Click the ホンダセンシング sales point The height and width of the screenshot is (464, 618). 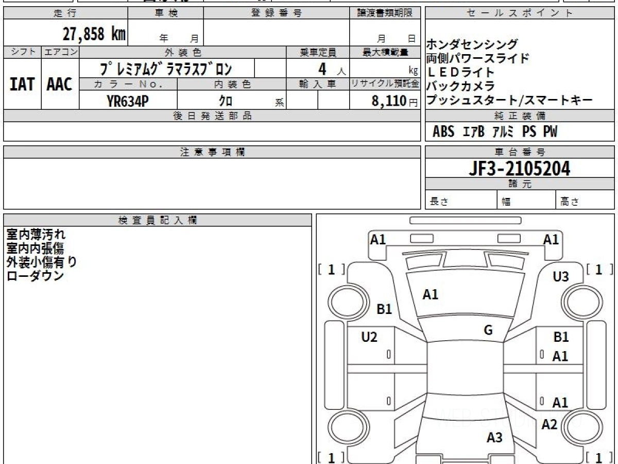[x=472, y=44]
